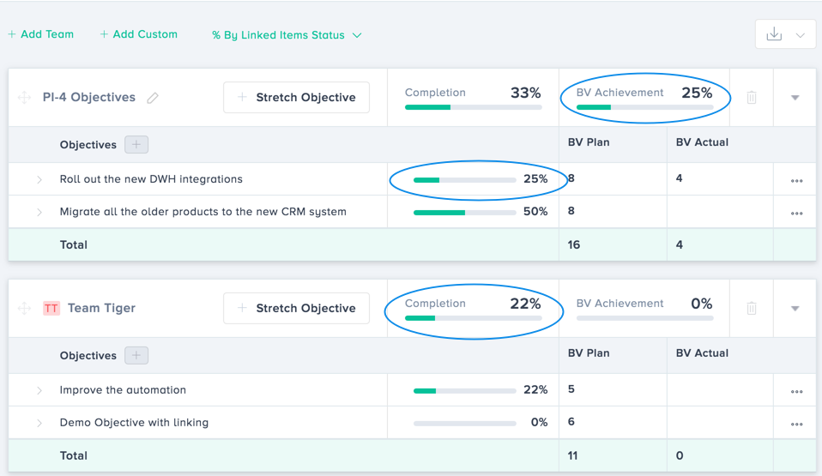
Task: Open more options for Improve the automation
Action: [797, 392]
